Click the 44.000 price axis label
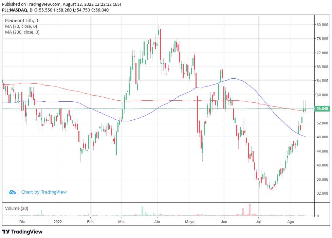The image size is (332, 238). [x=322, y=151]
